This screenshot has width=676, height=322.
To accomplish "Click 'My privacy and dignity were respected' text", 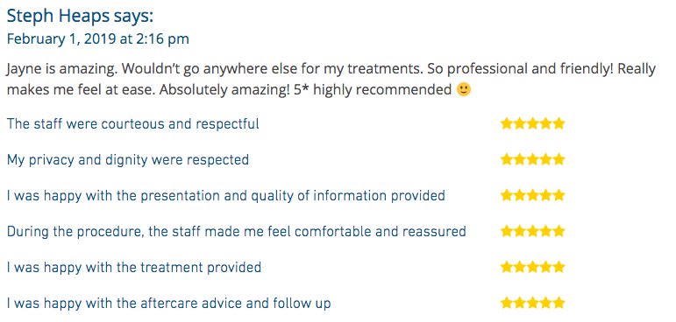I will [128, 160].
